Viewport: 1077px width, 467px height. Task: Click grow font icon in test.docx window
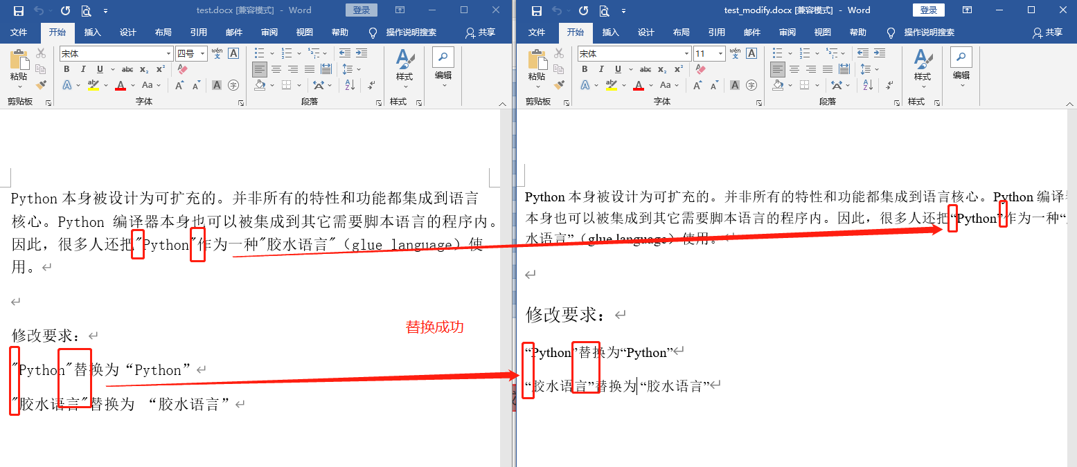coord(179,85)
